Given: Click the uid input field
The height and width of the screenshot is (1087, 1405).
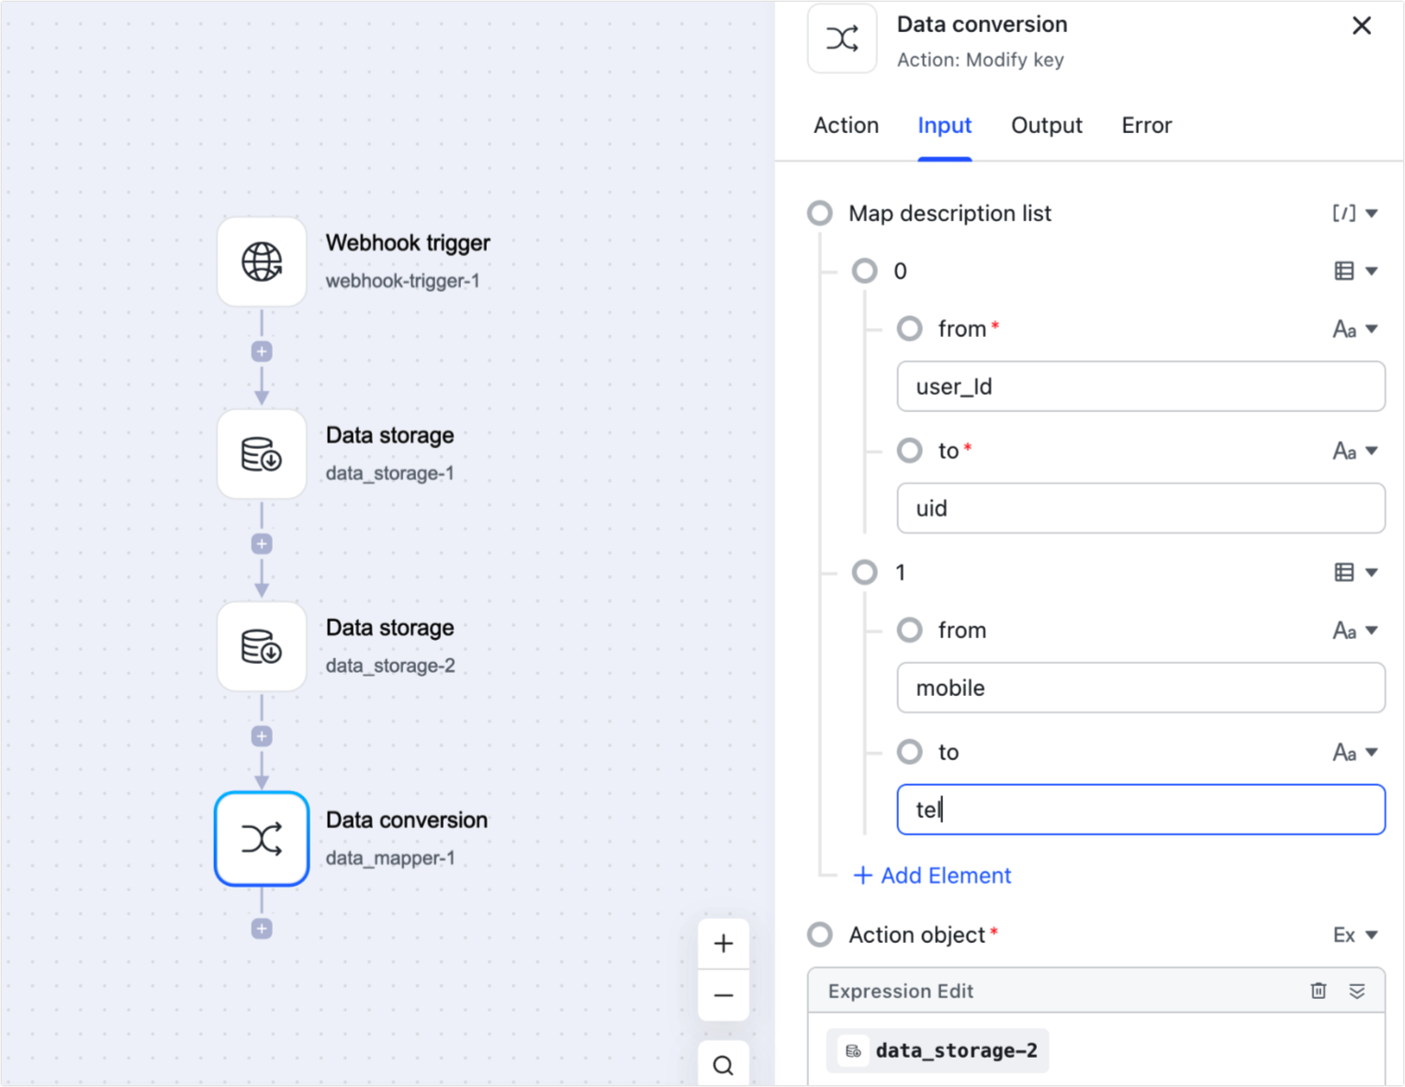Looking at the screenshot, I should click(1141, 509).
